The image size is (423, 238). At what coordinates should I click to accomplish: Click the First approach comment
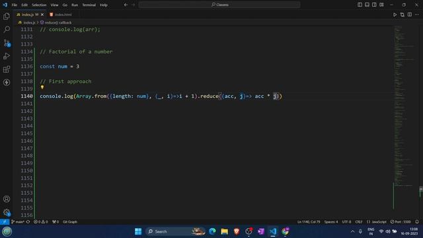65,81
